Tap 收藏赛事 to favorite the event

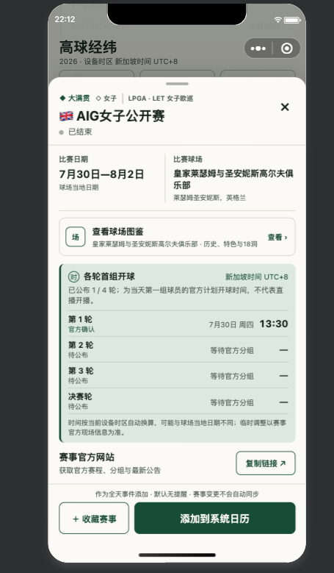(x=94, y=518)
